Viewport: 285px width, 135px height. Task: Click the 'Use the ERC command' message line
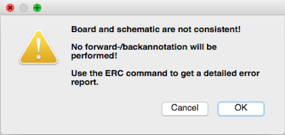[x=165, y=74]
